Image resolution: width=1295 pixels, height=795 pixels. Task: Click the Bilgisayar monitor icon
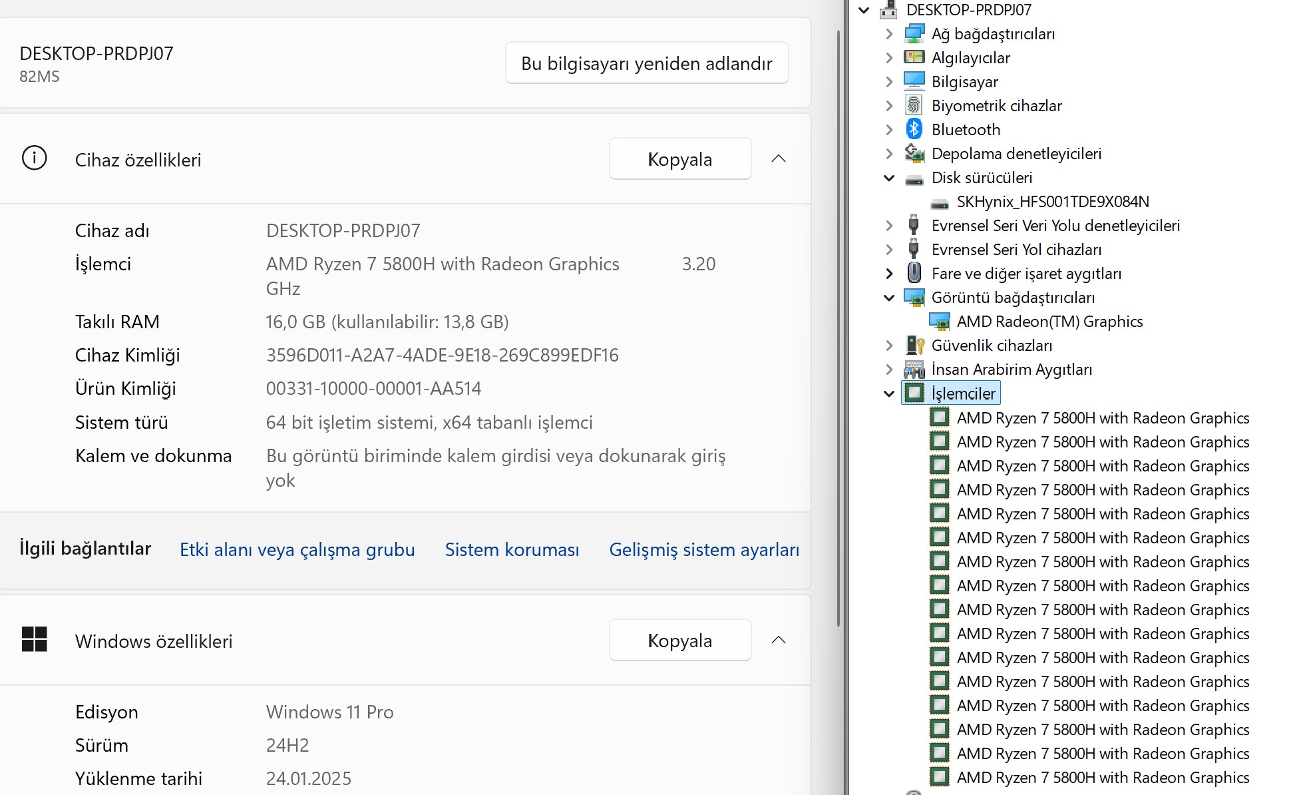(x=914, y=81)
